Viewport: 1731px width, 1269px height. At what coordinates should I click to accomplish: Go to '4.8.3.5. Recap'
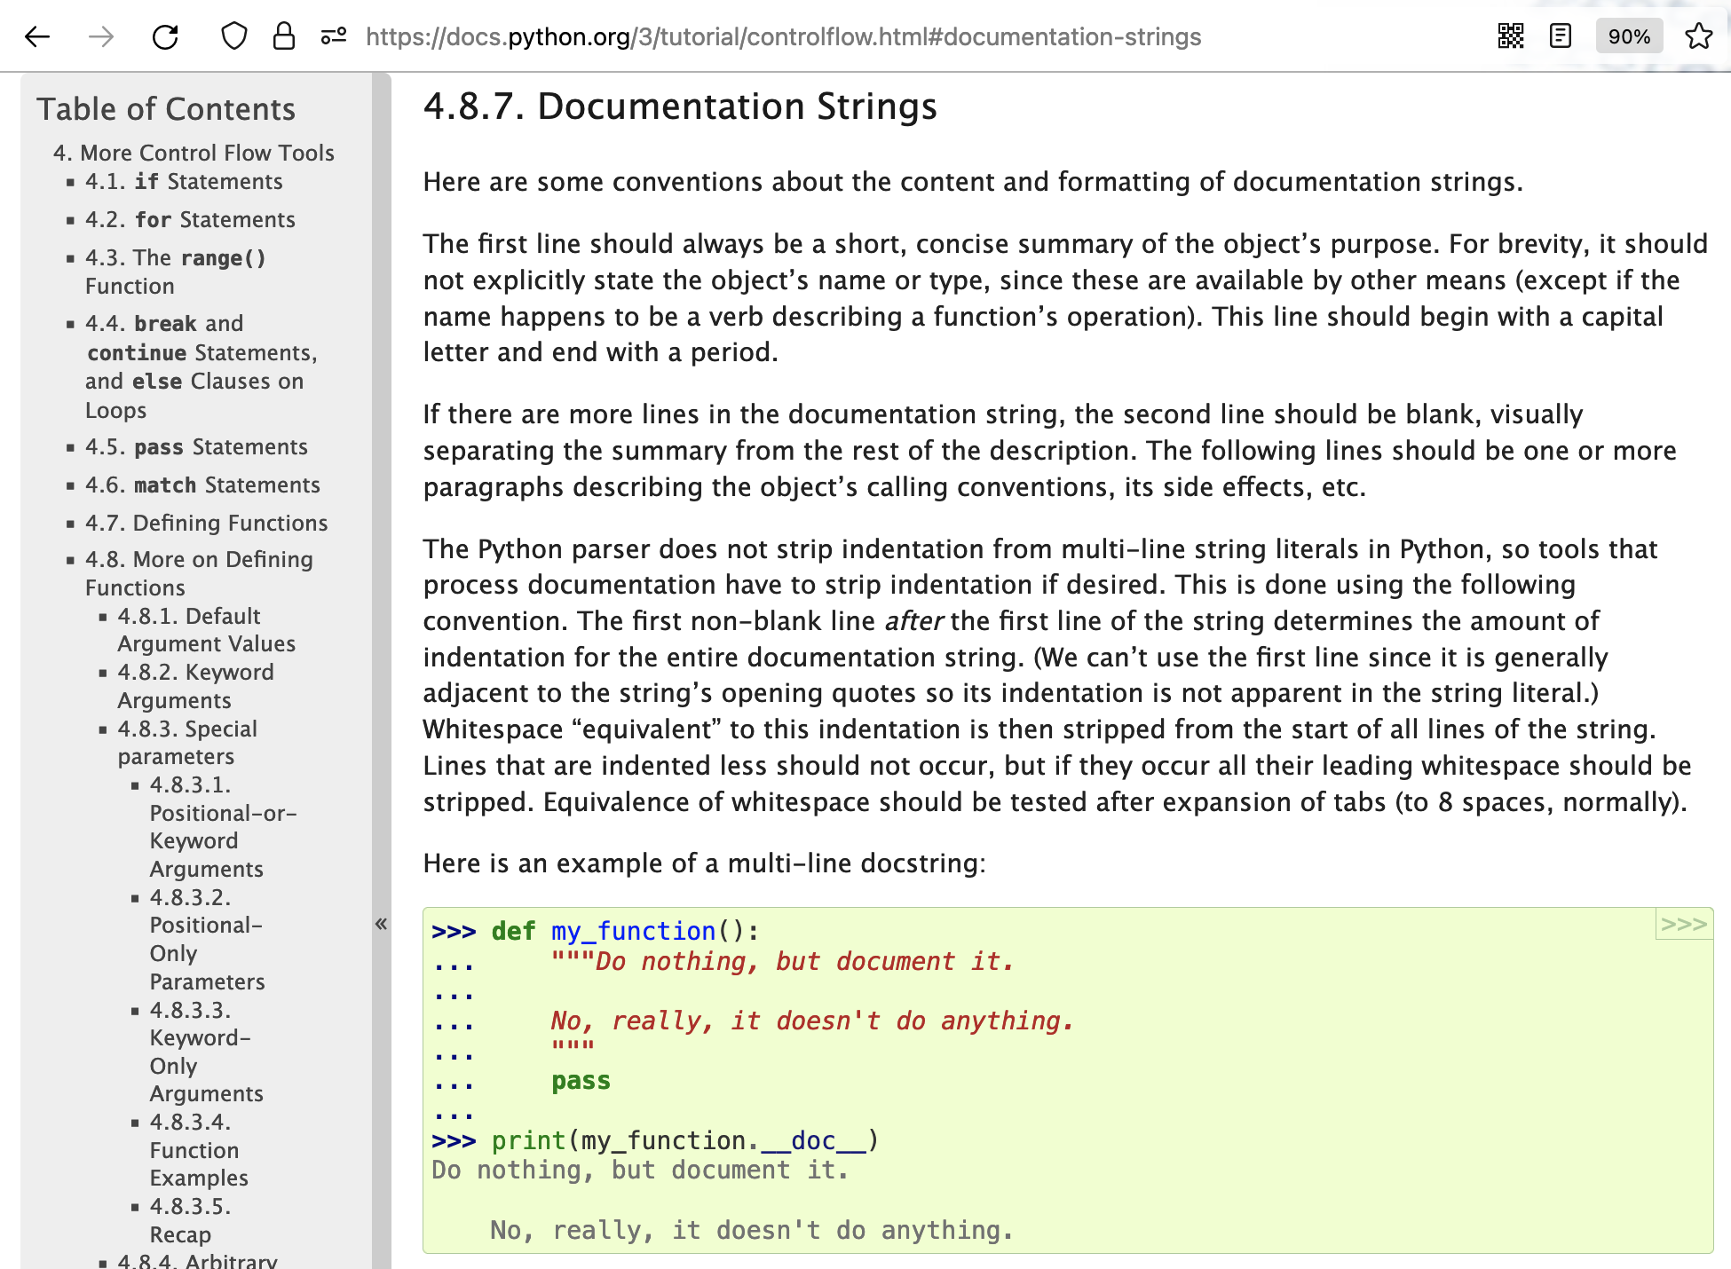tap(190, 1220)
